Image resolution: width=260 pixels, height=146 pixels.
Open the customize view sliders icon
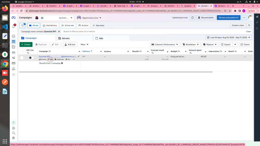tap(249, 25)
